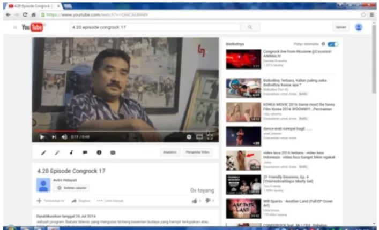Open the music note audio tool
The height and width of the screenshot is (230, 379).
(71, 152)
